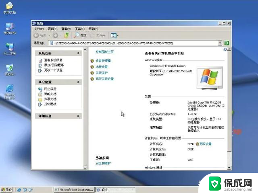Click the 开始 Start button
258x193 pixels.
pyautogui.click(x=6, y=190)
